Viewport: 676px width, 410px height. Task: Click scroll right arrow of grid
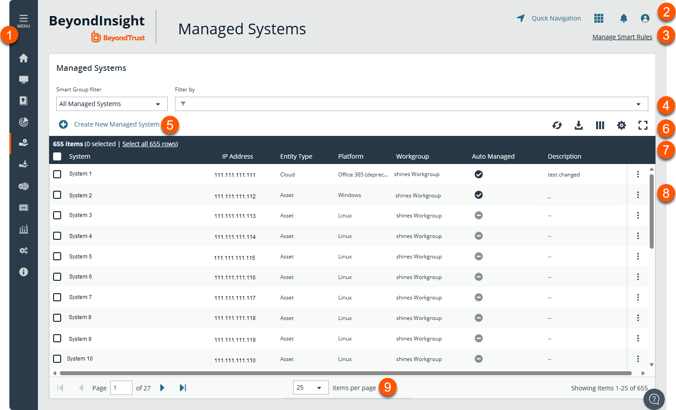pyautogui.click(x=643, y=373)
